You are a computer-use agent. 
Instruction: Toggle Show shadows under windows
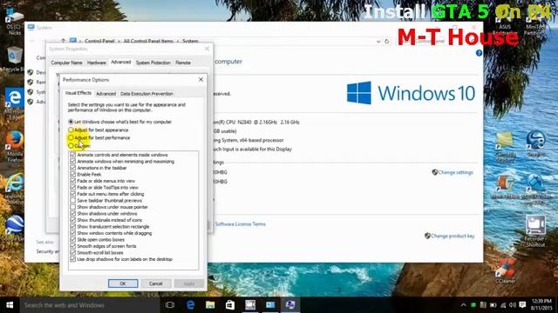click(73, 214)
